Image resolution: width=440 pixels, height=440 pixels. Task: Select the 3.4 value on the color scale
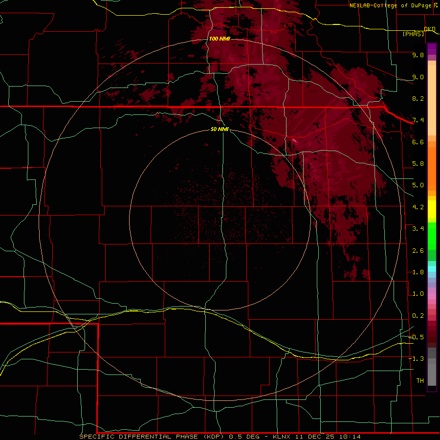[418, 229]
